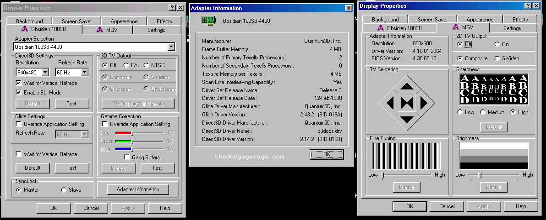
Task: Click the Adapter Information button
Action: pos(138,189)
